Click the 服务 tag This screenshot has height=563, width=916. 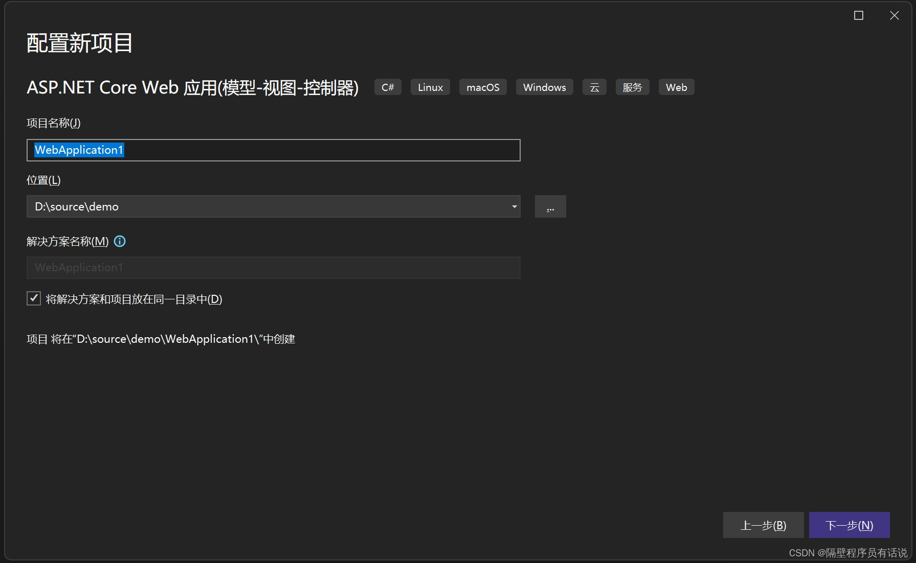(632, 87)
